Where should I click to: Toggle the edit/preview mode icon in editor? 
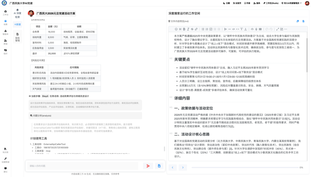[x=282, y=29]
